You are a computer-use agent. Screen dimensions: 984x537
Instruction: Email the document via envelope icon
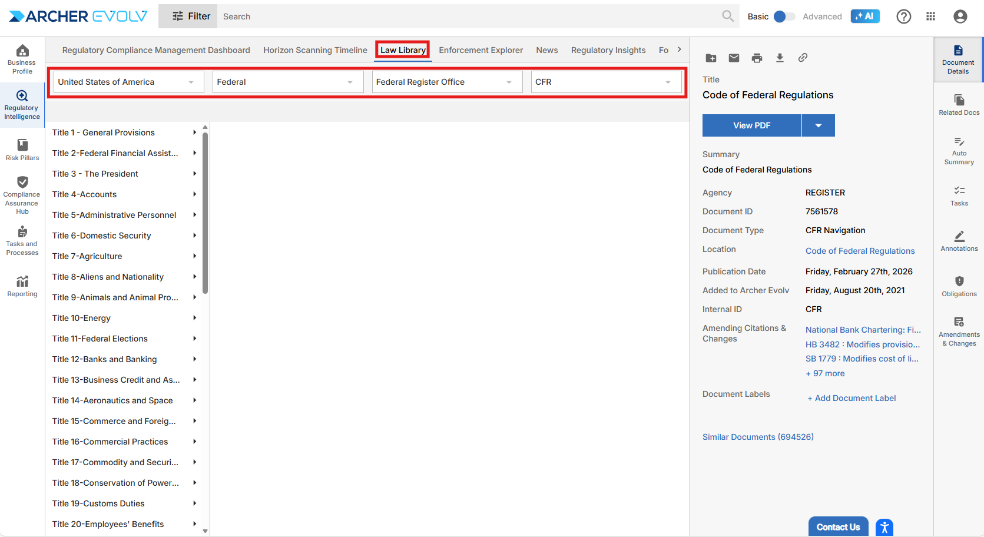[x=734, y=58]
